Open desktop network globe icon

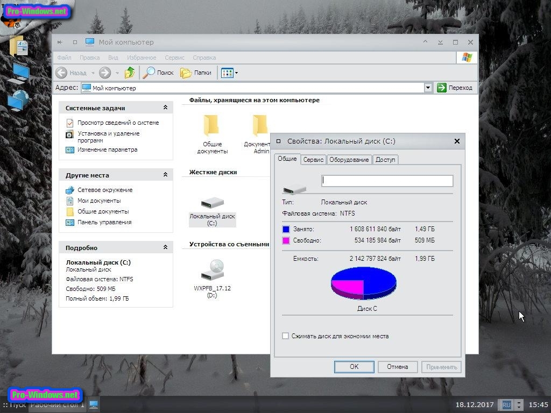(19, 101)
